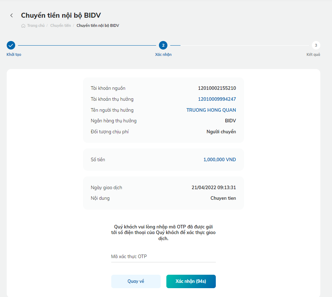Click source account number 12010002155210
Viewport: 332px width, 297px height.
[217, 88]
